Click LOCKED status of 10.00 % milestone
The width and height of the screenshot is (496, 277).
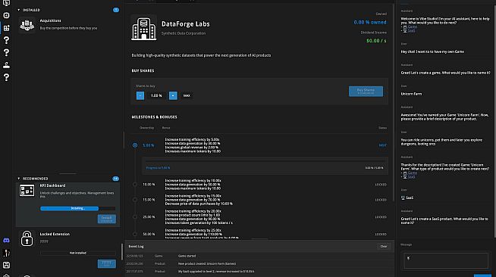[x=381, y=185]
